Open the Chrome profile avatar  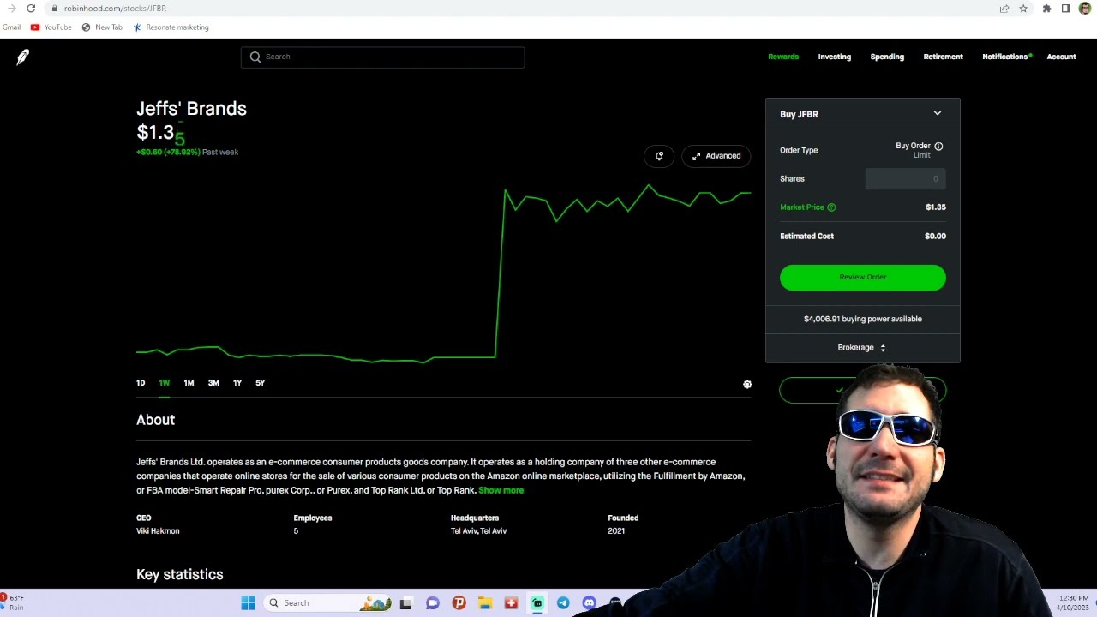pos(1084,9)
